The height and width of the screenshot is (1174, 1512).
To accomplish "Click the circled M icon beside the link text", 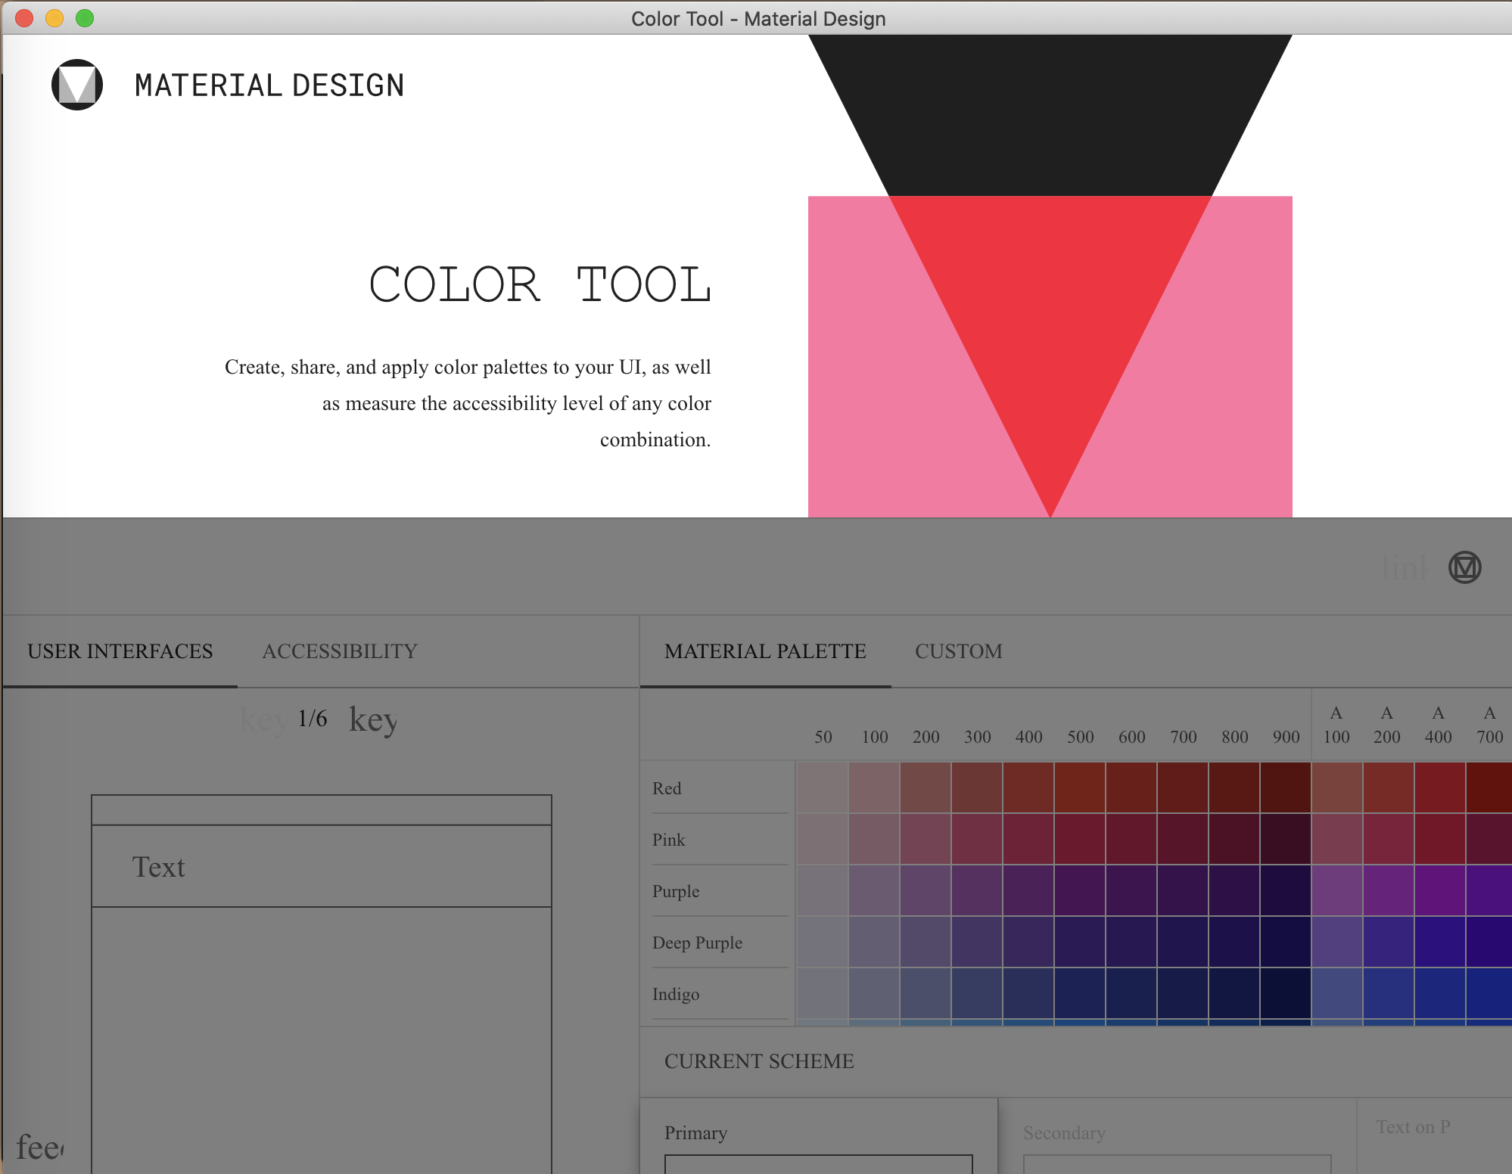I will [x=1464, y=567].
